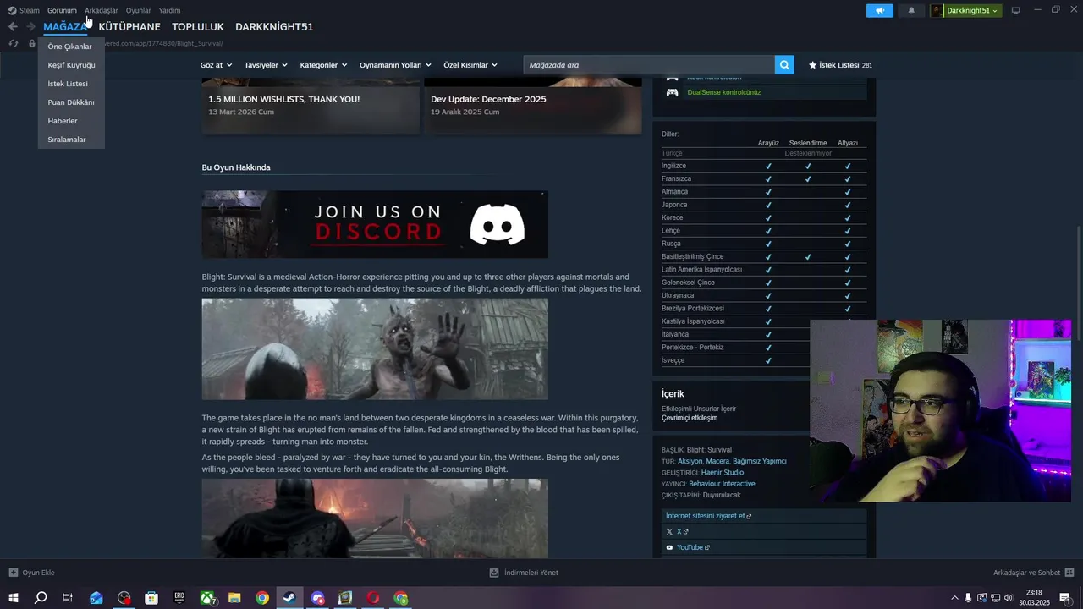The image size is (1083, 609).
Task: Click the X social icon
Action: [x=669, y=531]
